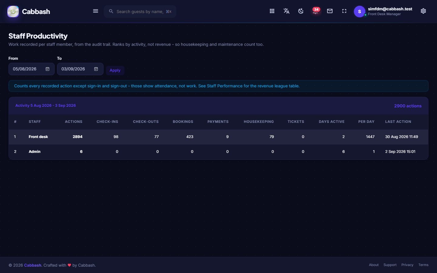Open the From date calendar picker
The width and height of the screenshot is (437, 273).
tap(48, 69)
